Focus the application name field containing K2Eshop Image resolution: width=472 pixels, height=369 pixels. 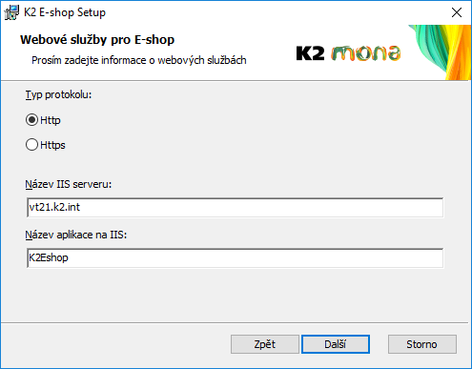point(236,257)
